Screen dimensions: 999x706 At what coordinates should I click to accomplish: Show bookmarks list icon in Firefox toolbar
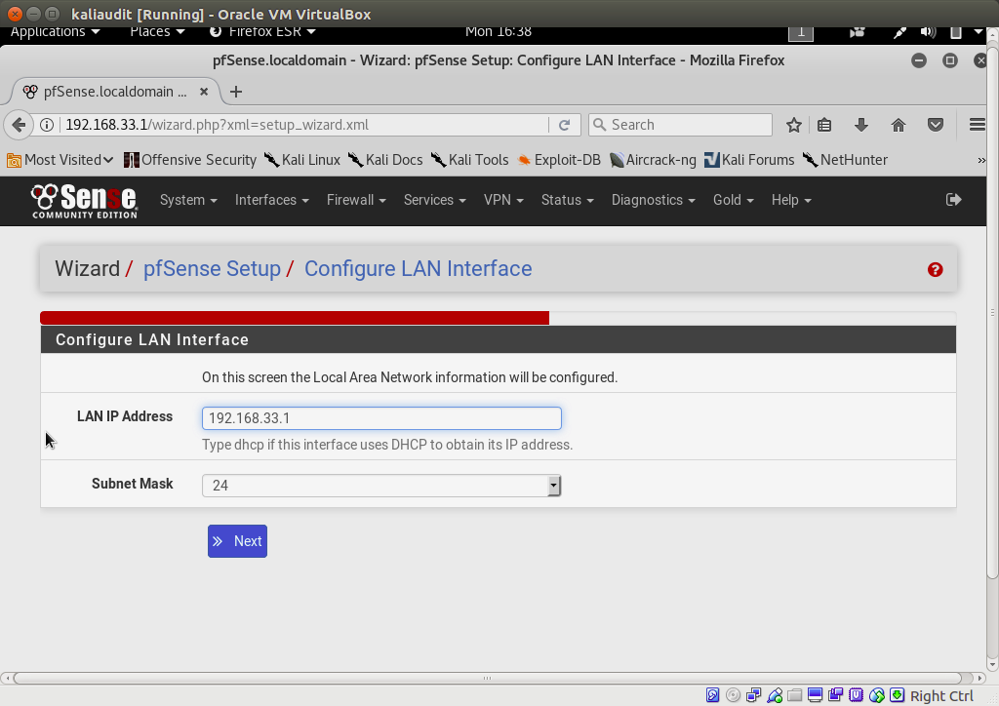coord(824,125)
